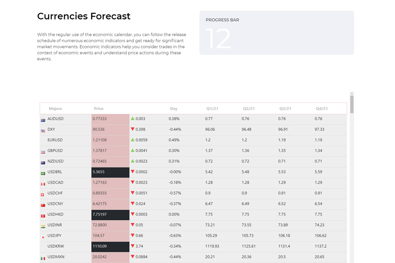Click the Swiss flag icon beside USDCHF
The height and width of the screenshot is (263, 395).
tap(43, 194)
